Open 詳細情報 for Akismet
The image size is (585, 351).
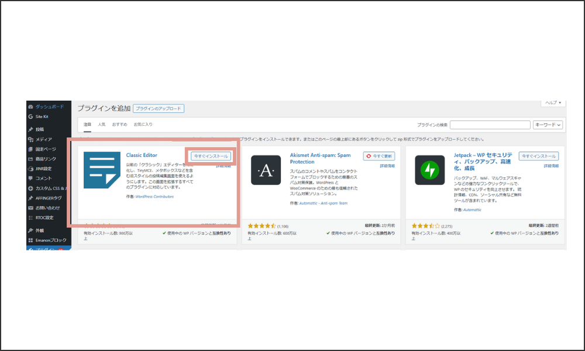[x=387, y=166]
